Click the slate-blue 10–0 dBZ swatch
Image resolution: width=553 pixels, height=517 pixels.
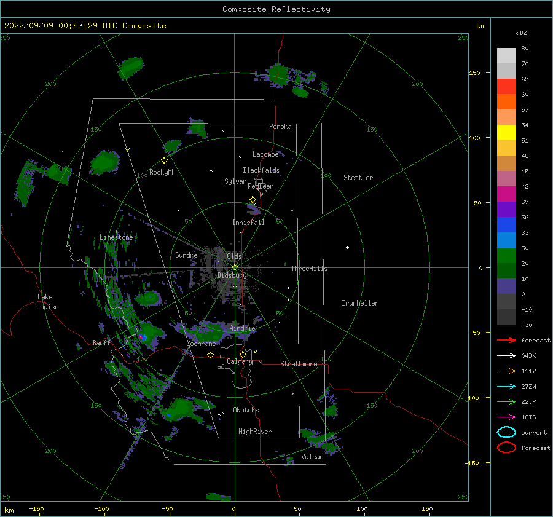[x=506, y=286]
